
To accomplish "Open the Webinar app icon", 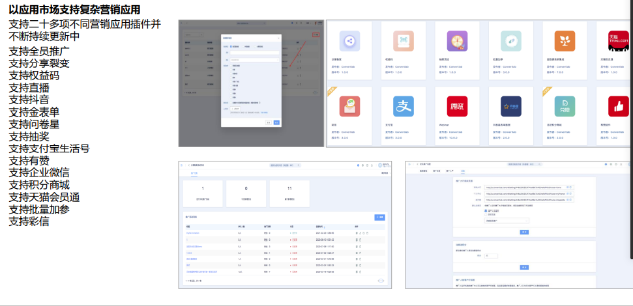I will coord(457,106).
